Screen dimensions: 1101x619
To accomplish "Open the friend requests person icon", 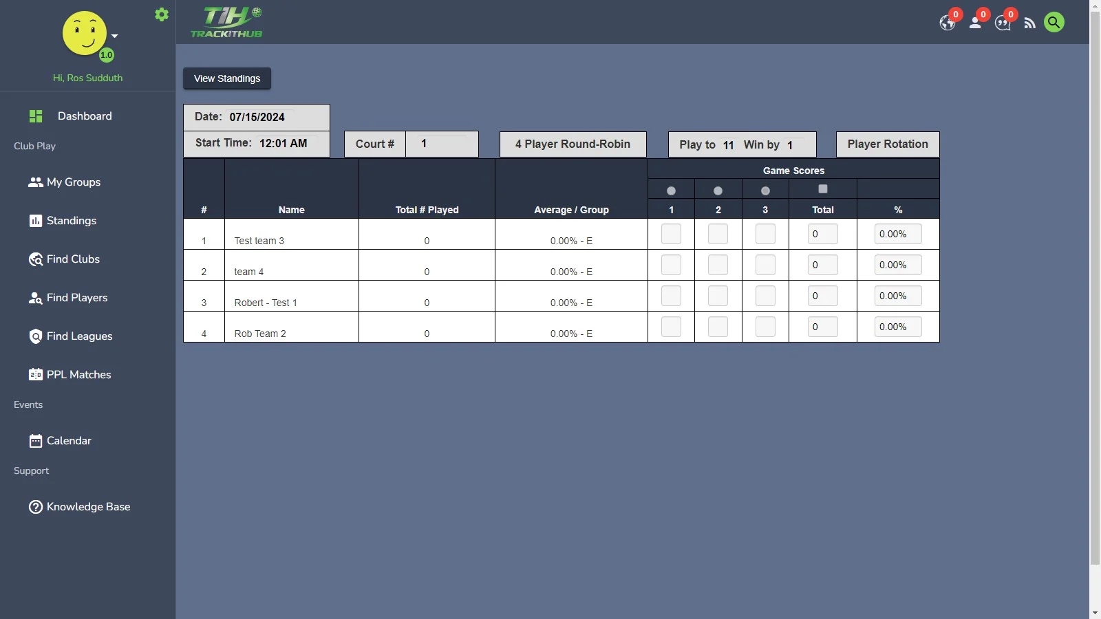I will tap(975, 23).
